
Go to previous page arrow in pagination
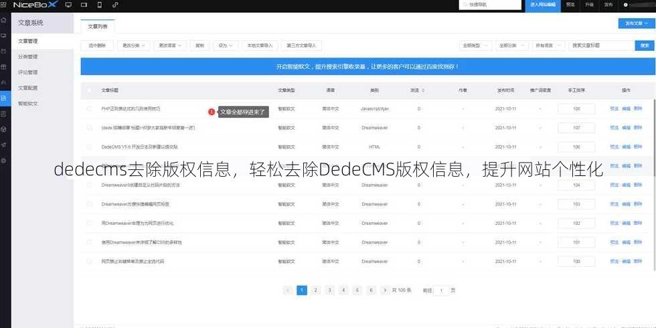coord(288,291)
